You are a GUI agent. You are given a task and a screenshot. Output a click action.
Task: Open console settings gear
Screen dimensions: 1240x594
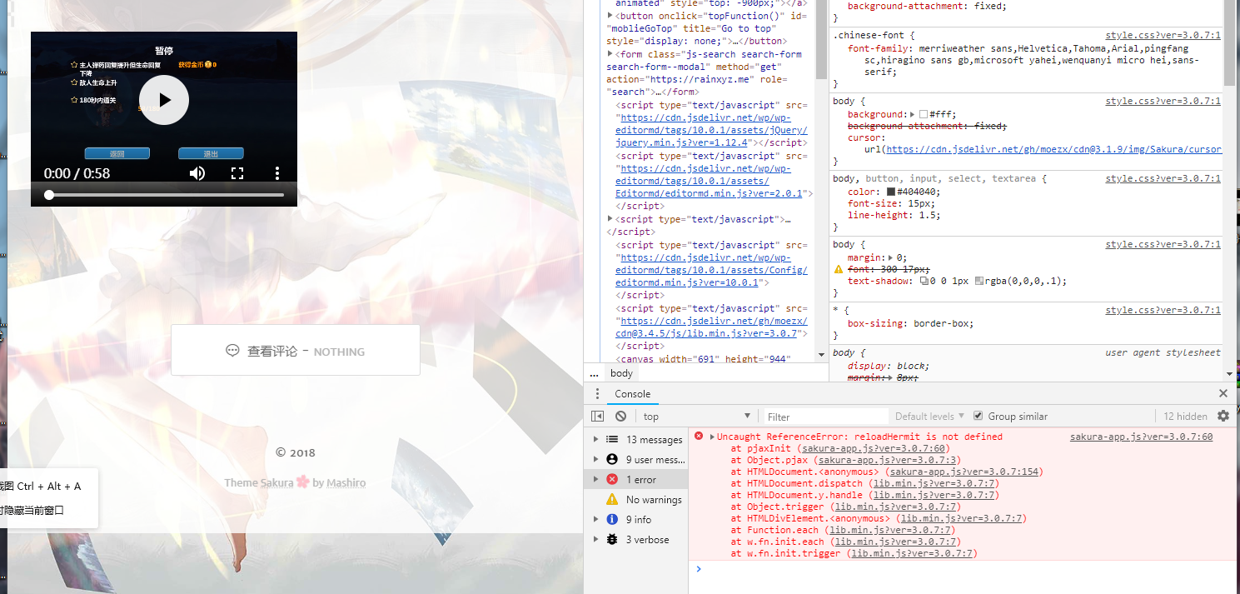click(x=1223, y=416)
